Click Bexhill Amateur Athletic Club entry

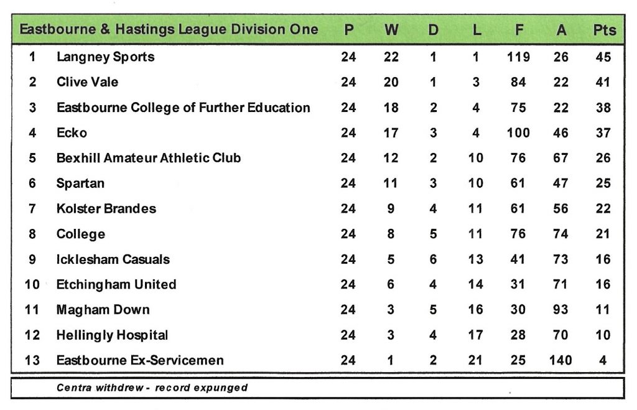[148, 158]
